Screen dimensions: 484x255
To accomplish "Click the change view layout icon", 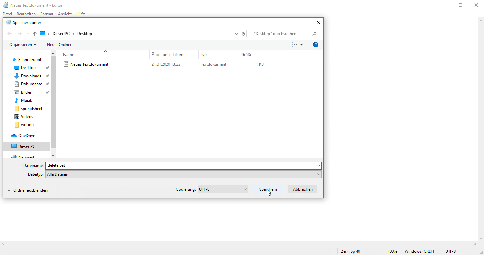I will [x=294, y=45].
